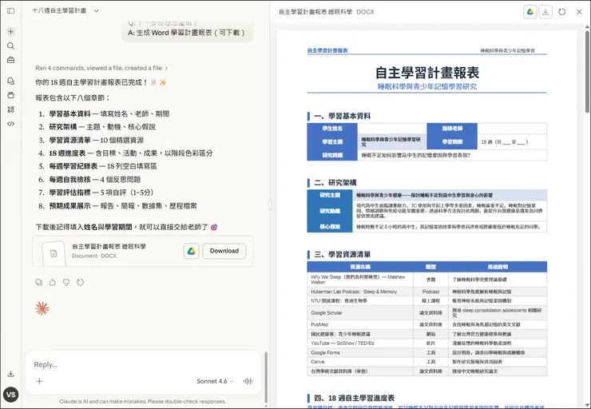
Task: Give thumbs down to response
Action: coord(66,282)
